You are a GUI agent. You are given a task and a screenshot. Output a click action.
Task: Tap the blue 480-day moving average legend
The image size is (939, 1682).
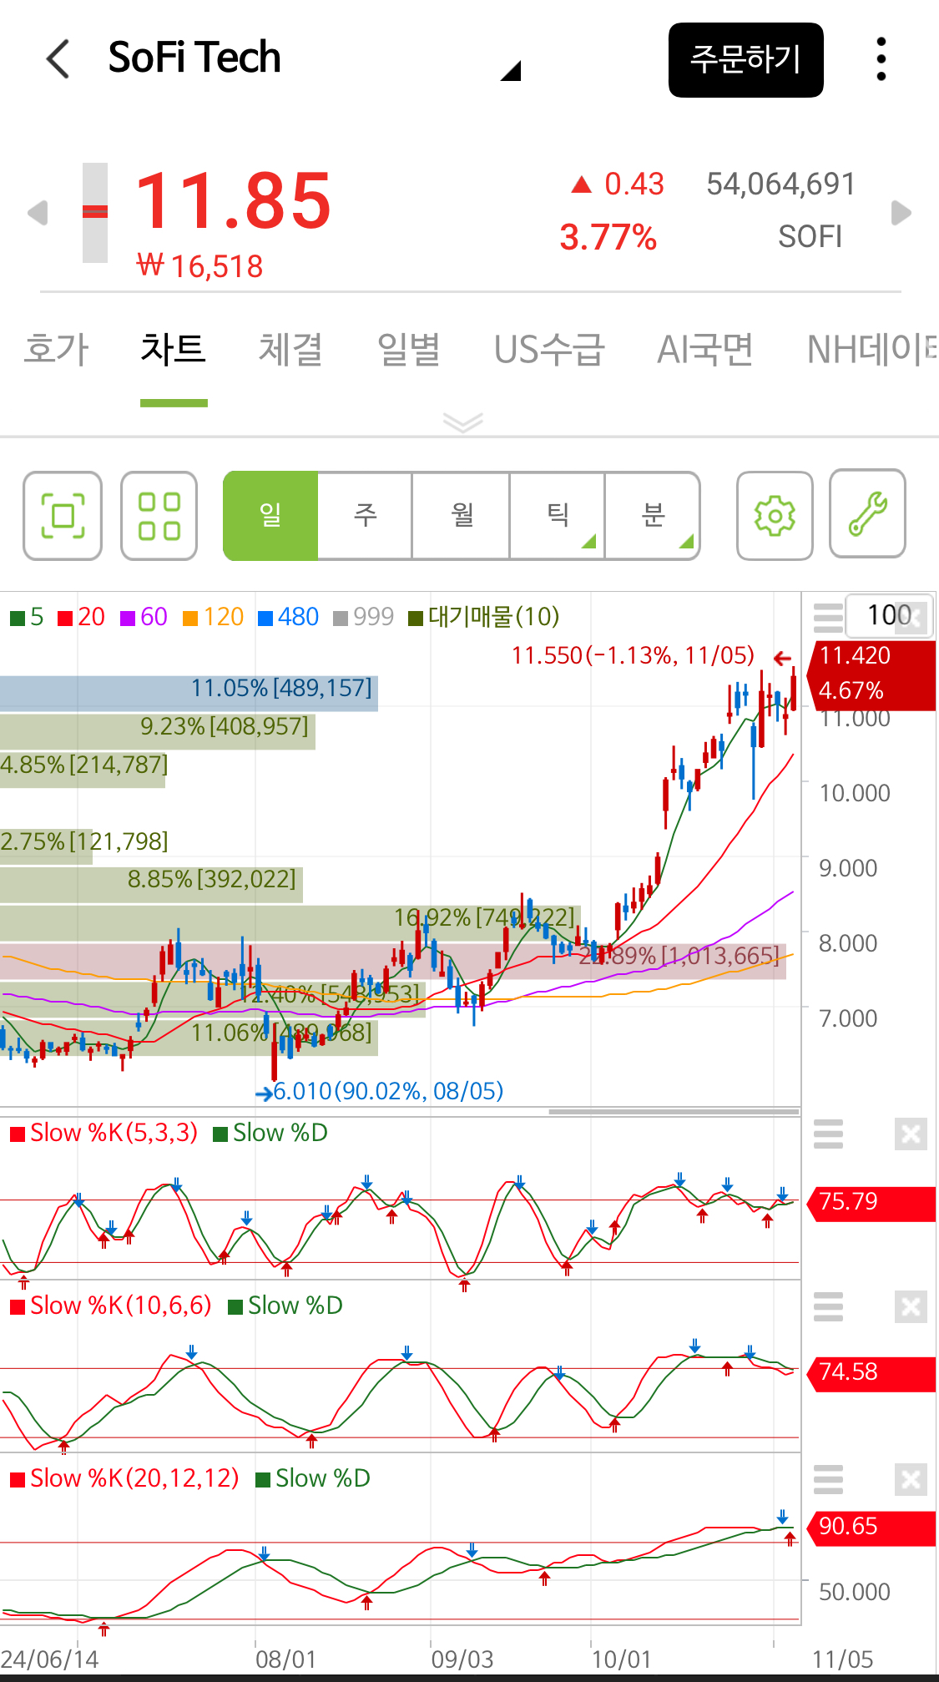click(289, 617)
